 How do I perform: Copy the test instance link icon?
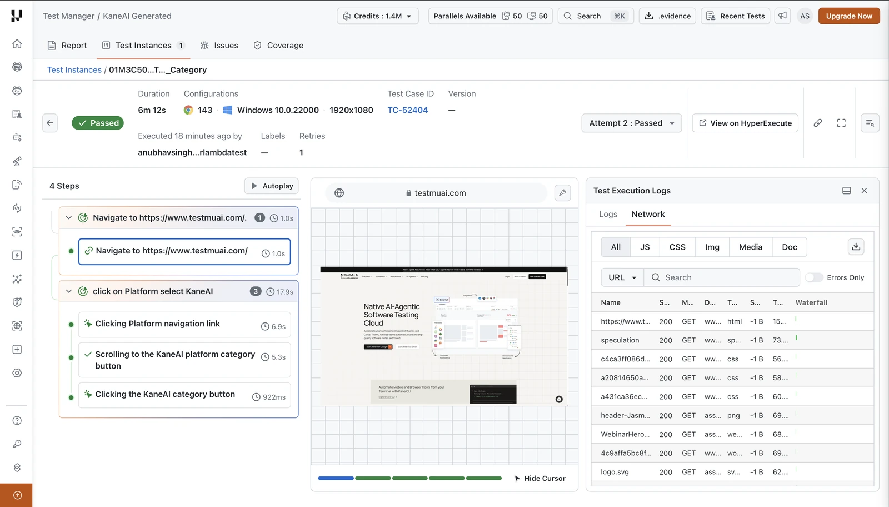tap(818, 123)
